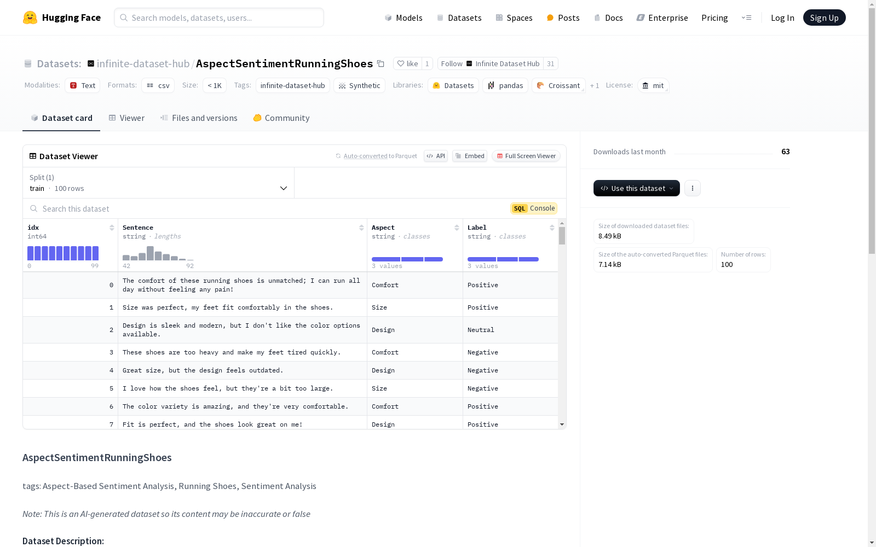Focus the top search models field
The image size is (876, 547).
pyautogui.click(x=219, y=18)
